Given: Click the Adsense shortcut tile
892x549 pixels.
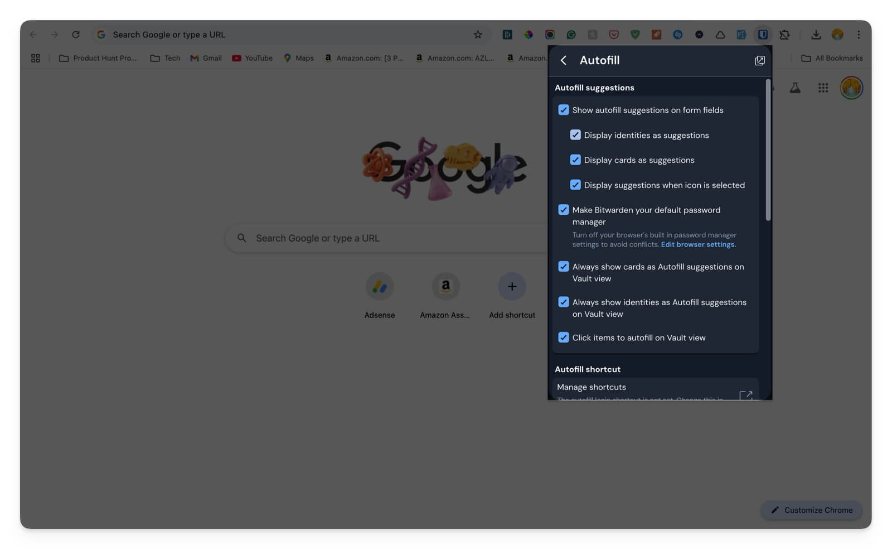Looking at the screenshot, I should tap(380, 296).
